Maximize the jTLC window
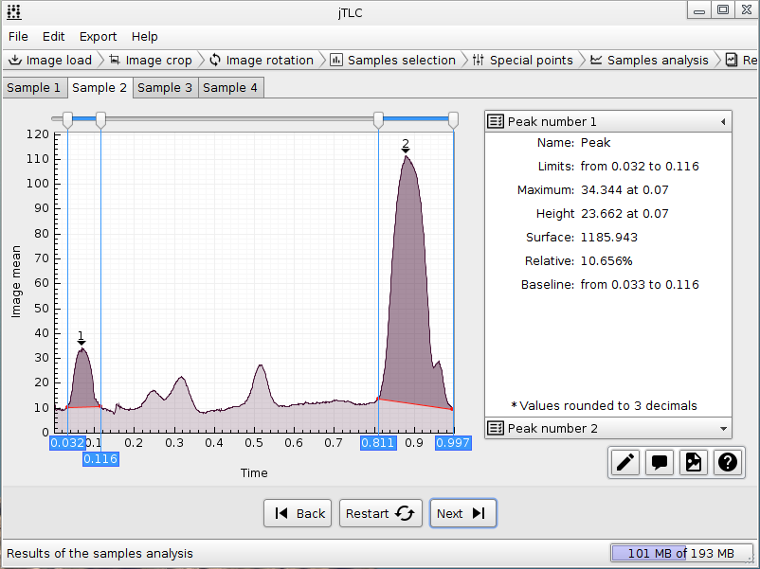 [723, 9]
